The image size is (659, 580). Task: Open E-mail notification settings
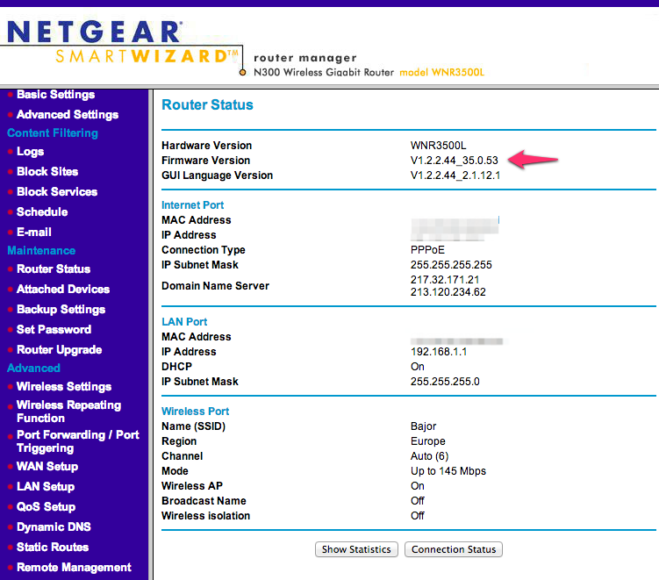pyautogui.click(x=34, y=233)
